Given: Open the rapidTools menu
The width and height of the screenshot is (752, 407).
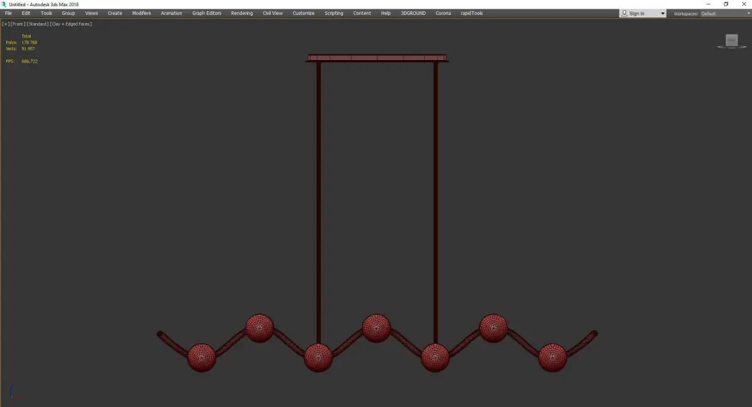Looking at the screenshot, I should (471, 13).
